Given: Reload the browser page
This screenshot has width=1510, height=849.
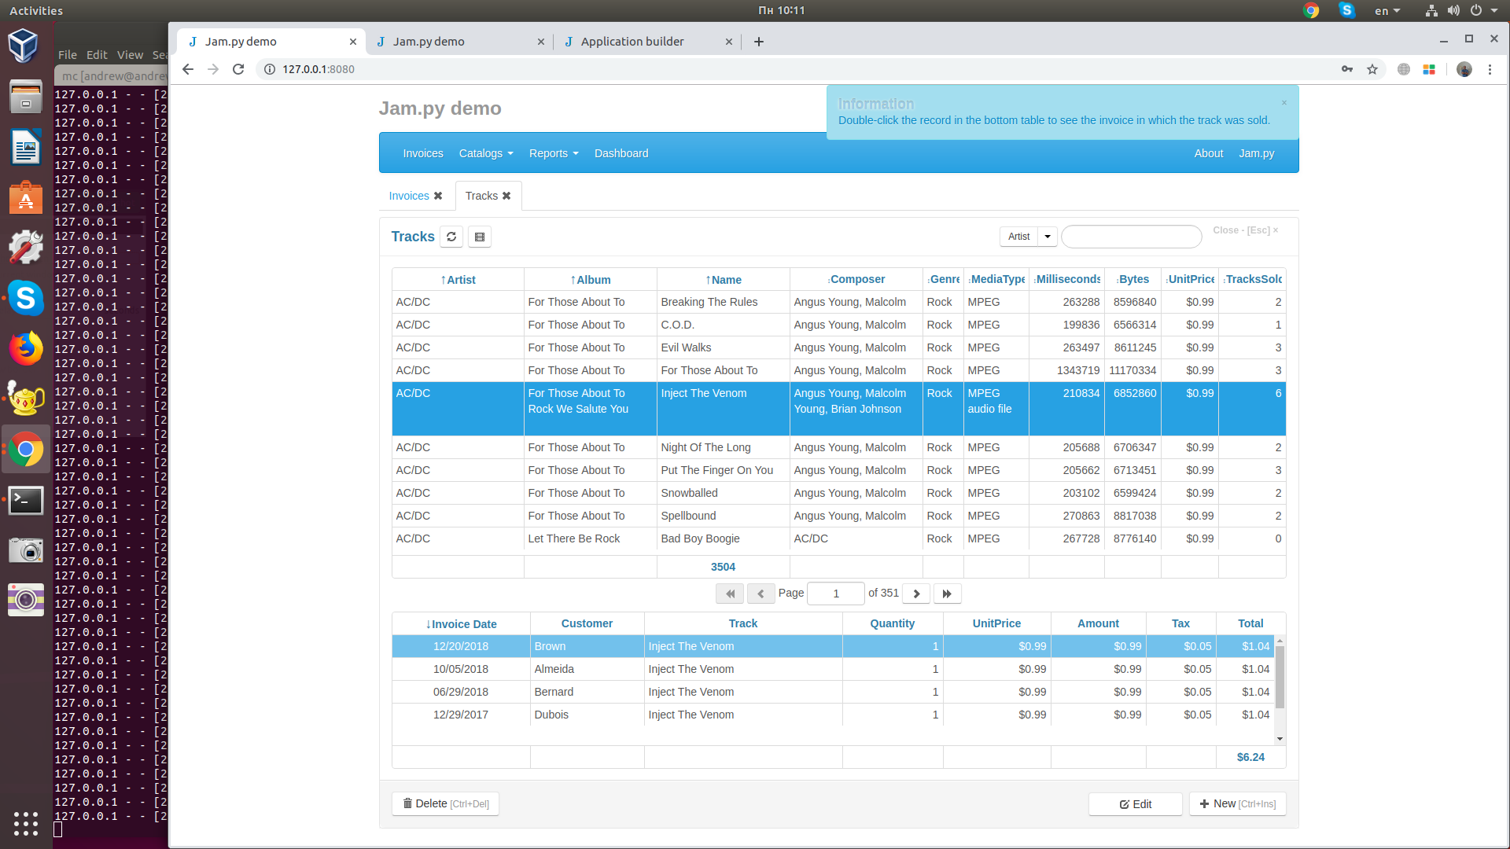Looking at the screenshot, I should (x=238, y=69).
